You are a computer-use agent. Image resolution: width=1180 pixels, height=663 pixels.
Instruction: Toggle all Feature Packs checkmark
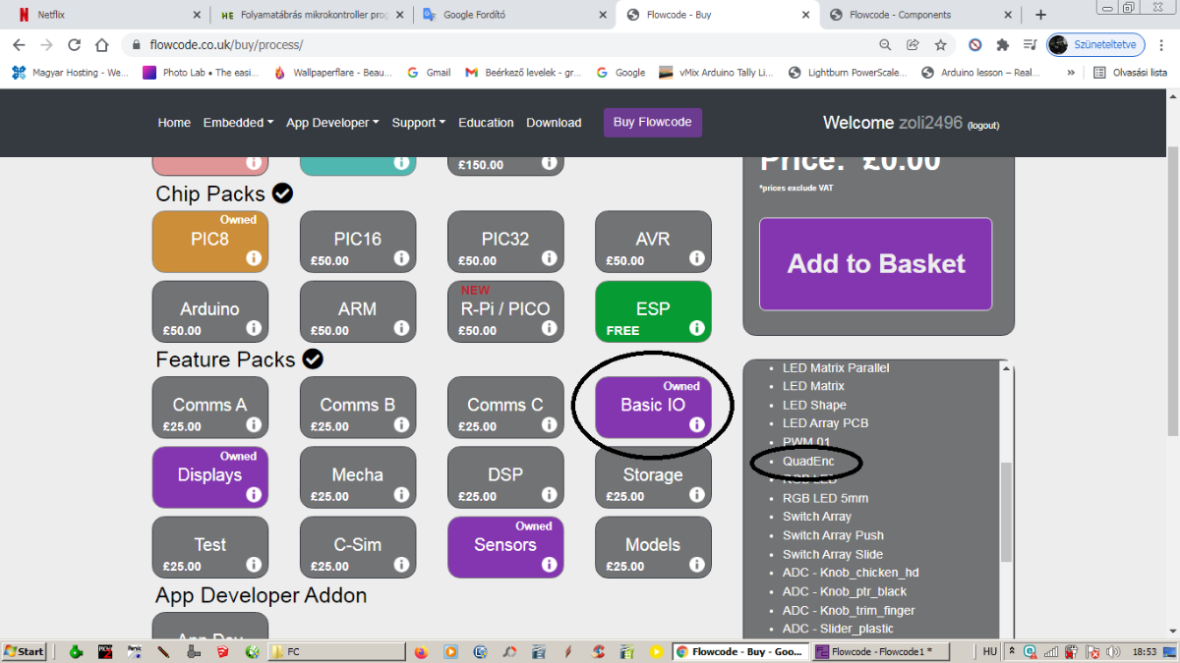click(313, 359)
